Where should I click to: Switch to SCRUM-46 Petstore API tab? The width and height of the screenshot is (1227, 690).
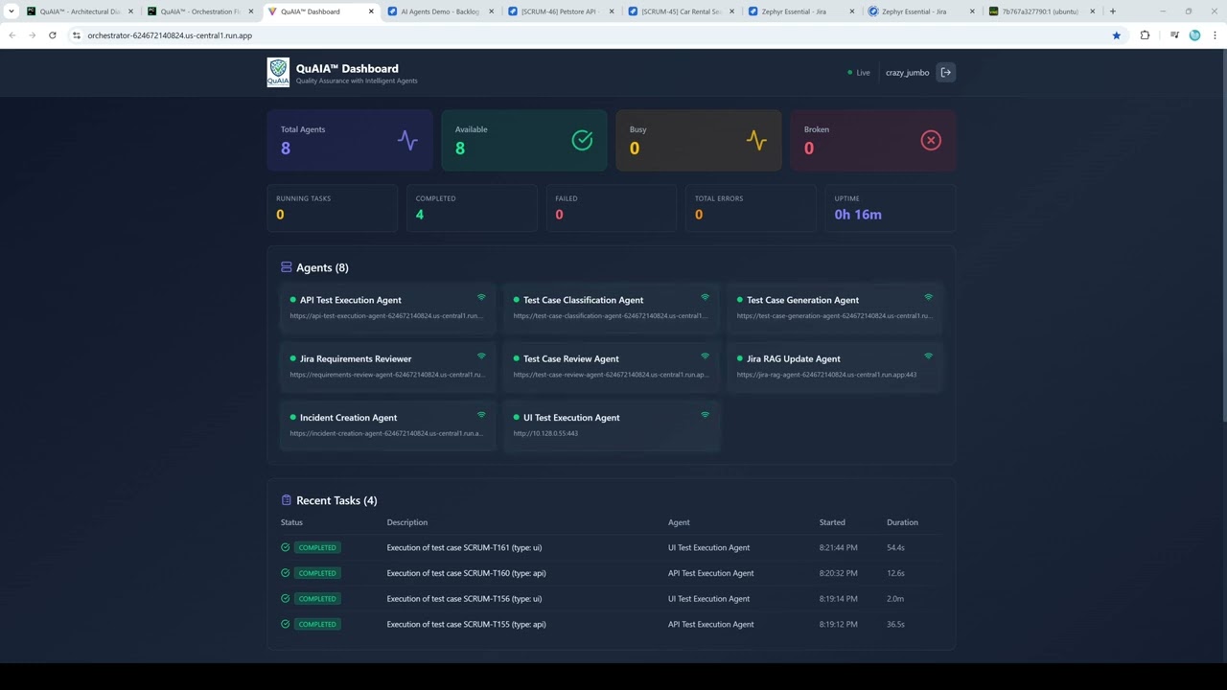point(561,11)
